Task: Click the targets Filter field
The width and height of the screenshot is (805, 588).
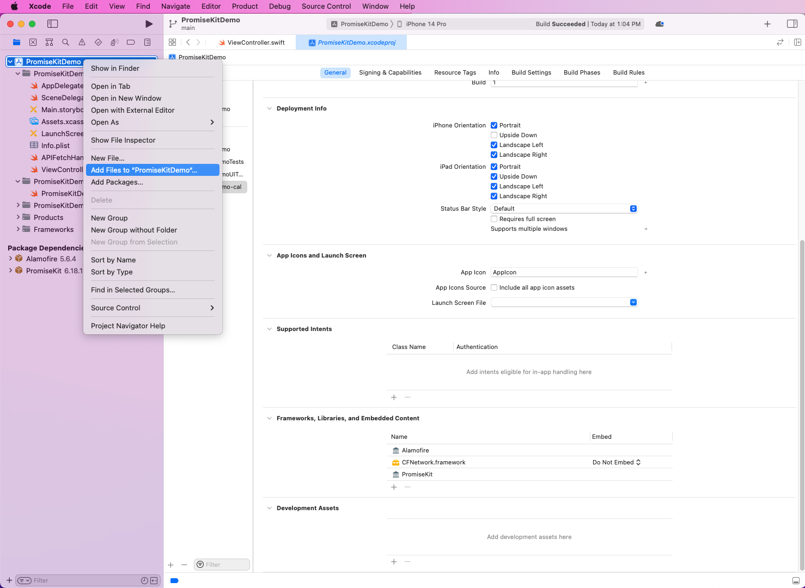Action: click(x=222, y=565)
